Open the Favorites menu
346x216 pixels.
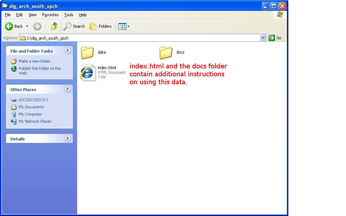coord(50,15)
